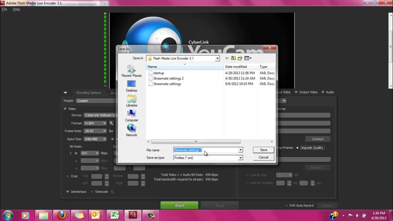Open Firefox from the taskbar
The width and height of the screenshot is (393, 221).
tap(61, 215)
